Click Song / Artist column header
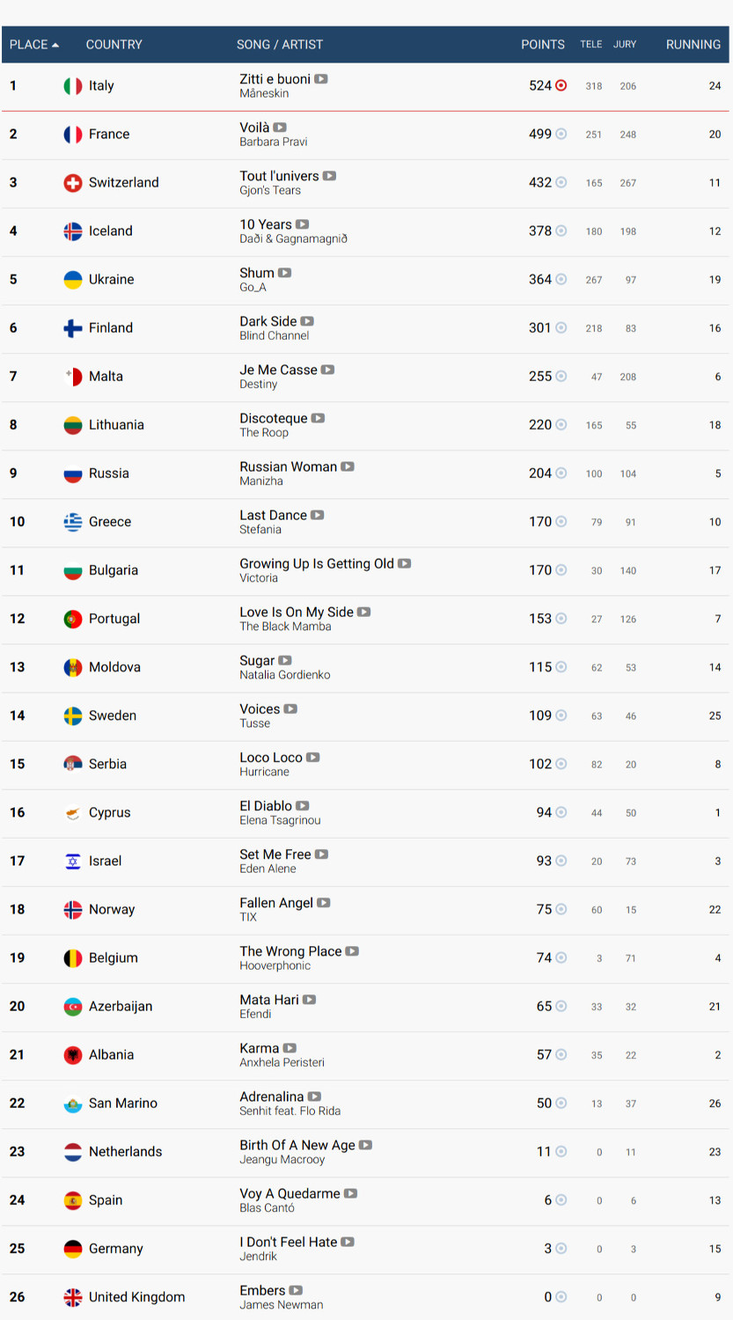This screenshot has width=733, height=1320. [x=280, y=45]
